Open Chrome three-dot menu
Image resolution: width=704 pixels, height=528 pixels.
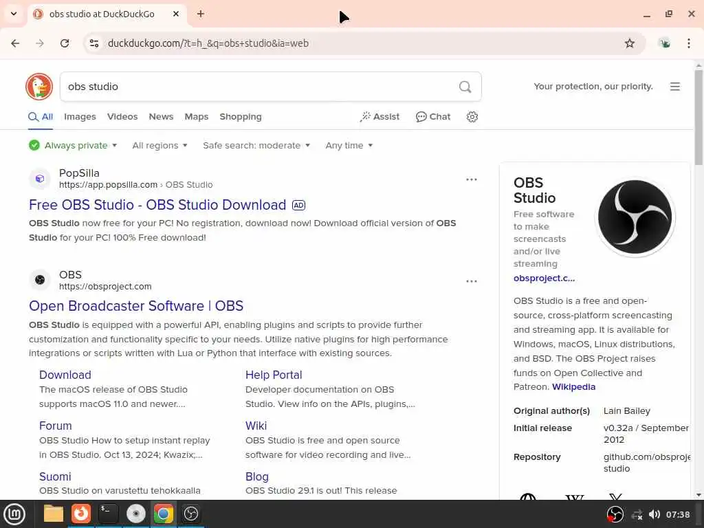coord(689,43)
